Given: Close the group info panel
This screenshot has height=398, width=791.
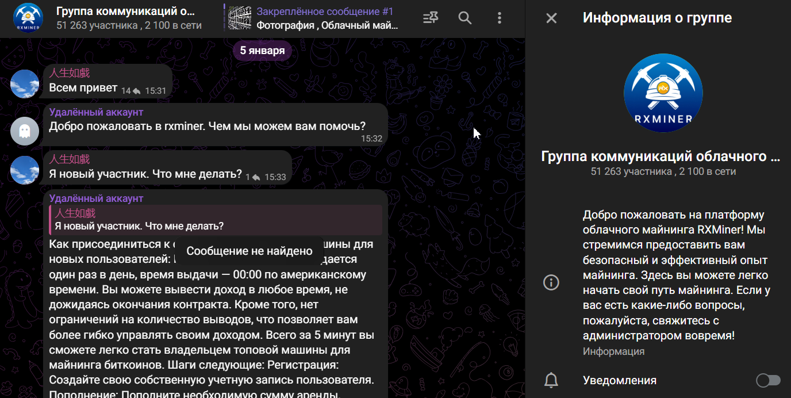Looking at the screenshot, I should coord(551,18).
